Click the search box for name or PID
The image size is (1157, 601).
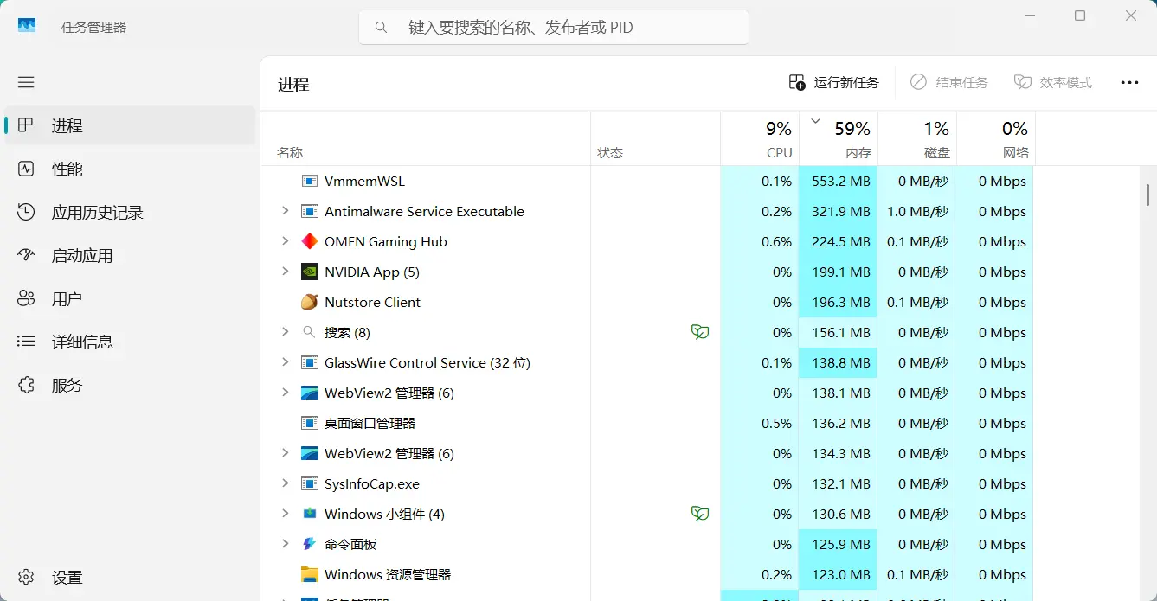554,27
